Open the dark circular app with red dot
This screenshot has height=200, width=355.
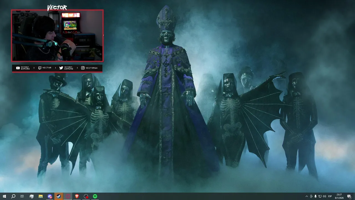86,196
